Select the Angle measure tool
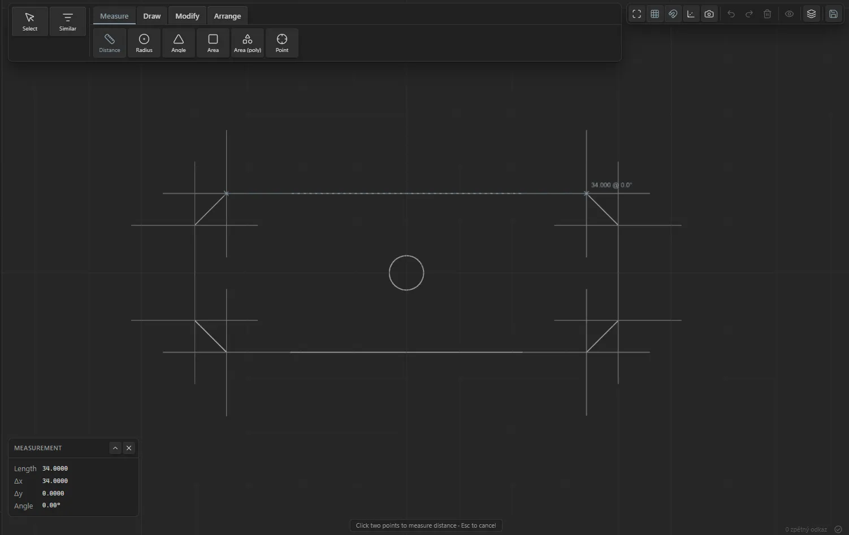This screenshot has height=535, width=849. click(x=179, y=43)
